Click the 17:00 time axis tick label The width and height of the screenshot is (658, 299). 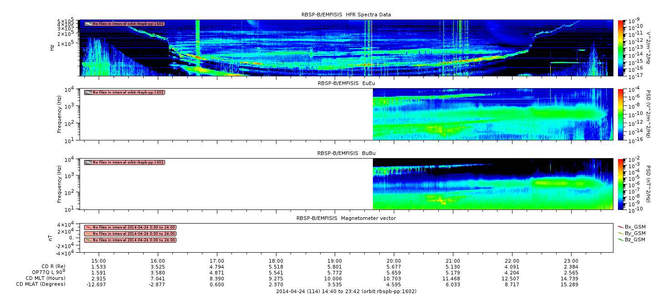(217, 261)
